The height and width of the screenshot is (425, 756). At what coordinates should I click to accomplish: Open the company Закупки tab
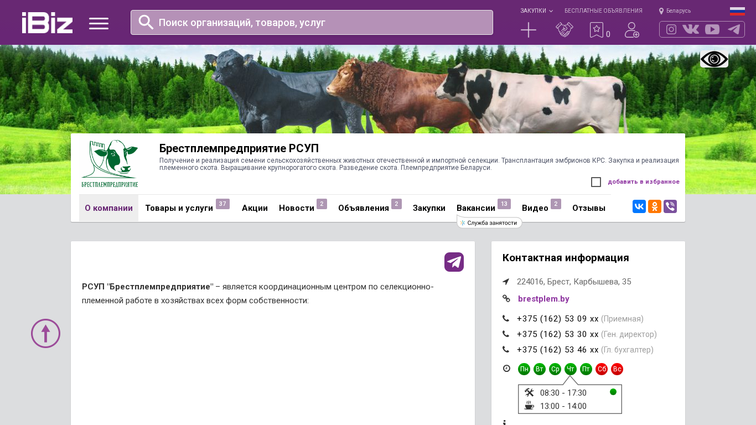429,208
